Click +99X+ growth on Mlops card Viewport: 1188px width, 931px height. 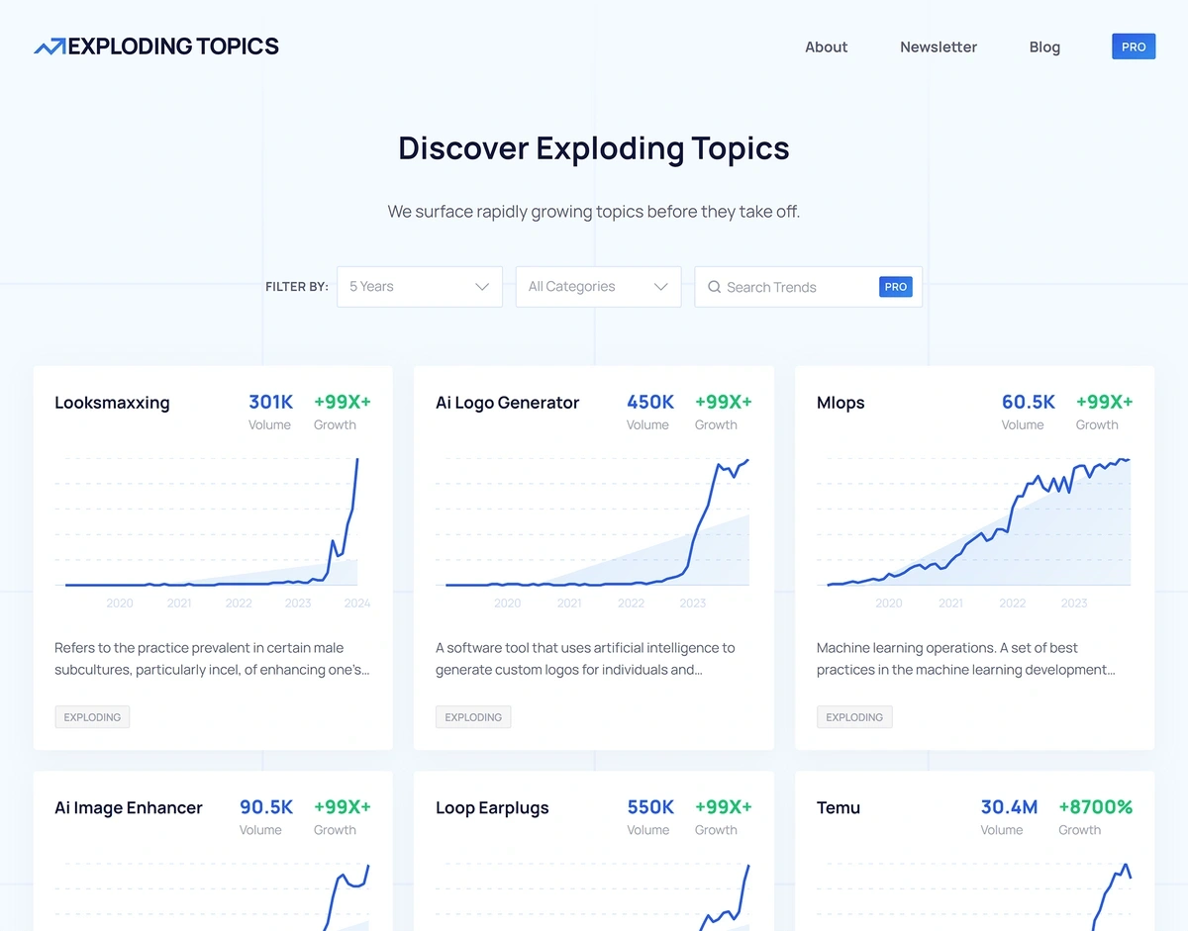[x=1105, y=402]
